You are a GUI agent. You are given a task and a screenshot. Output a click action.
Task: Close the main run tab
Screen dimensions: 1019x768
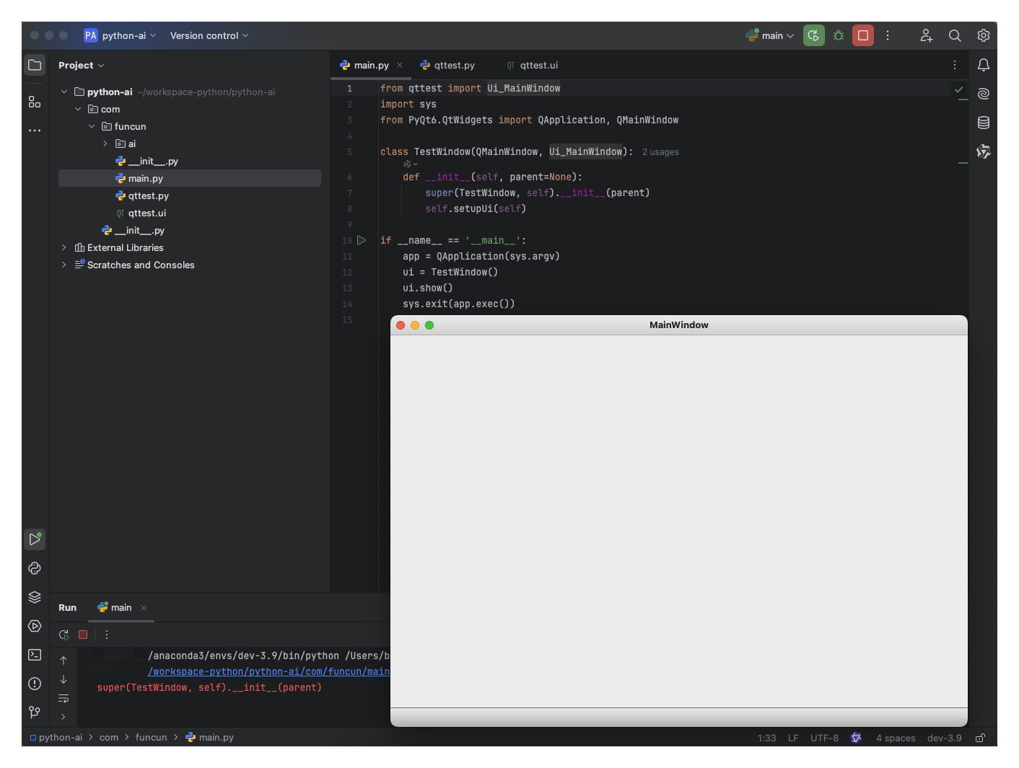tap(144, 608)
